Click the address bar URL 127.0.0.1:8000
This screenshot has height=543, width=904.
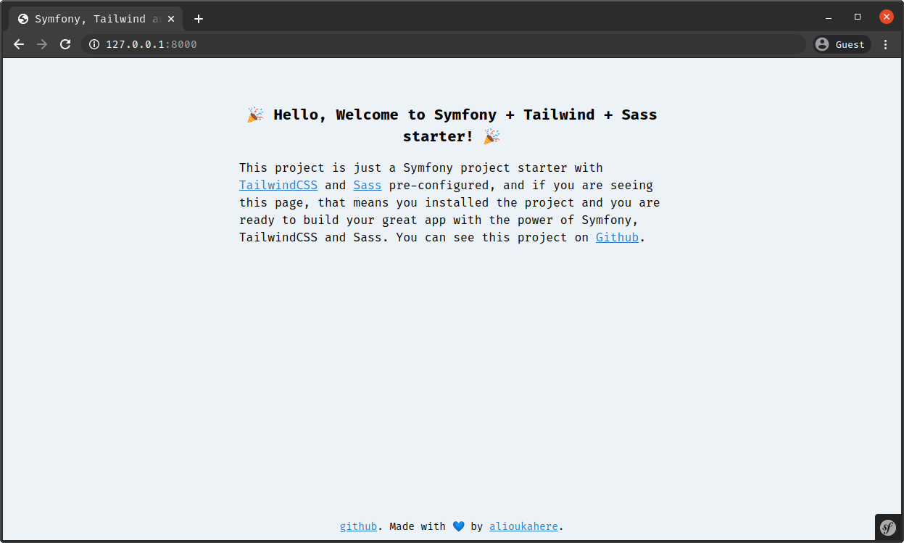[x=152, y=44]
